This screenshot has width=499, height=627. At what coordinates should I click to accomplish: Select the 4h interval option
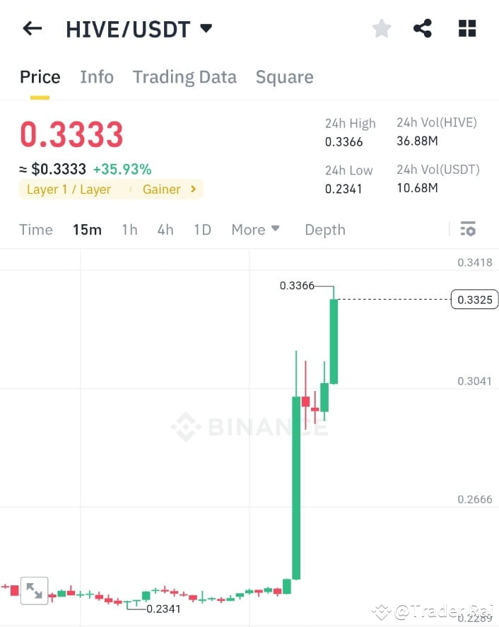165,229
